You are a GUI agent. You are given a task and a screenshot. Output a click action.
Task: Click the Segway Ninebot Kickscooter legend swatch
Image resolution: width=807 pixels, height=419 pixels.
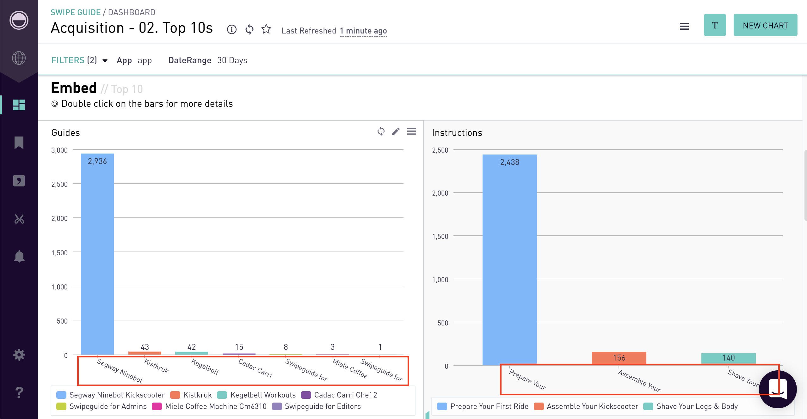(x=61, y=395)
